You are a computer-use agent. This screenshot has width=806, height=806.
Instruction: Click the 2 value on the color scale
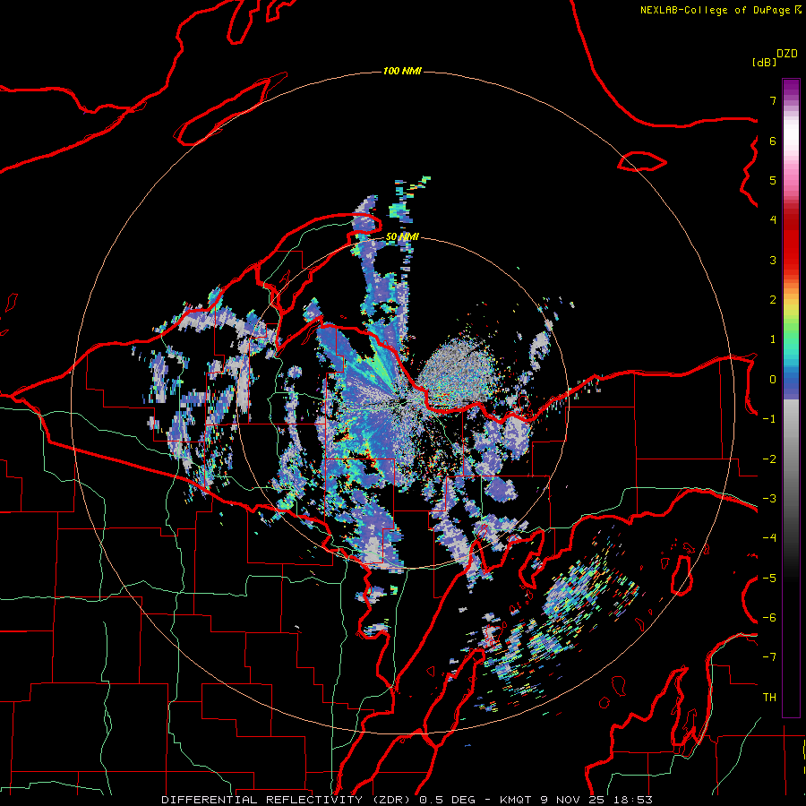(773, 300)
